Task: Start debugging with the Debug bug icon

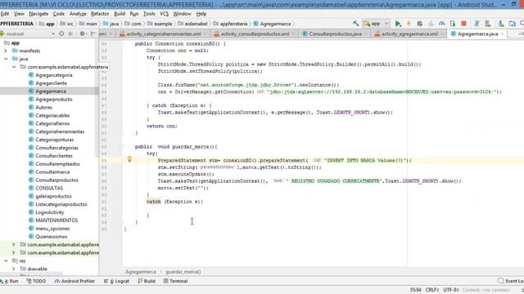Action: click(x=419, y=24)
